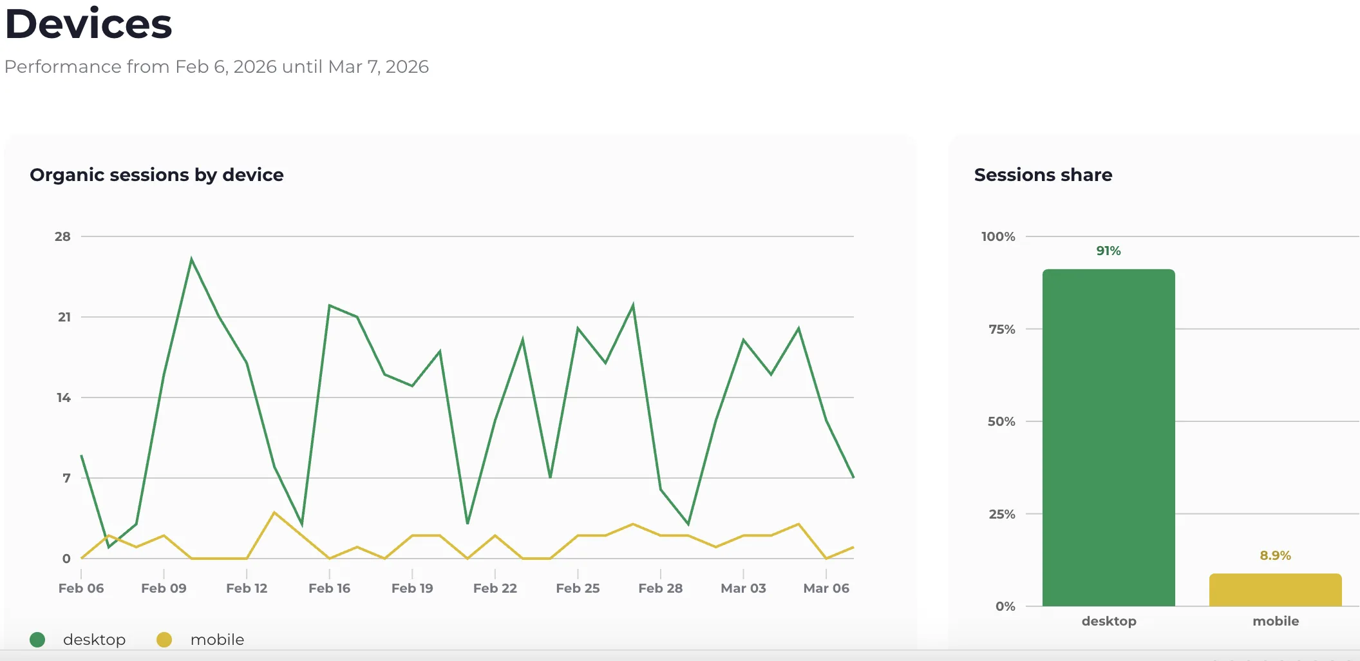The image size is (1360, 661).
Task: Click the 91% value label
Action: (x=1108, y=251)
